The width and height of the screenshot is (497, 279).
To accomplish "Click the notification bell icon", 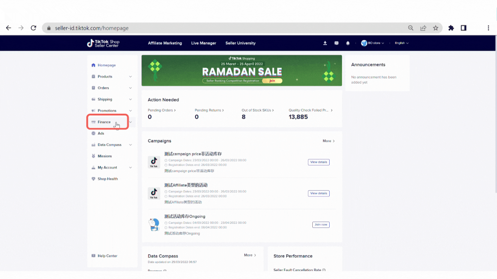I will (x=348, y=43).
